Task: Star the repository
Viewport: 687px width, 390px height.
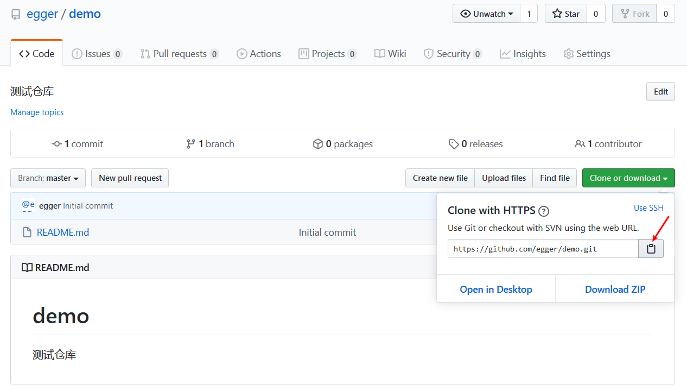Action: click(x=566, y=14)
